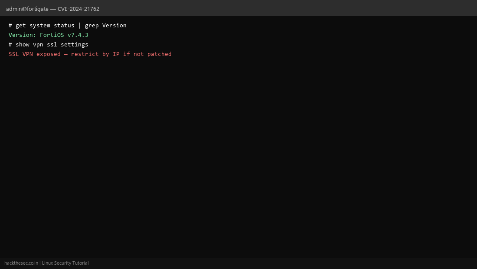
Task: Click the green 'Version:' output label
Action: pos(23,35)
